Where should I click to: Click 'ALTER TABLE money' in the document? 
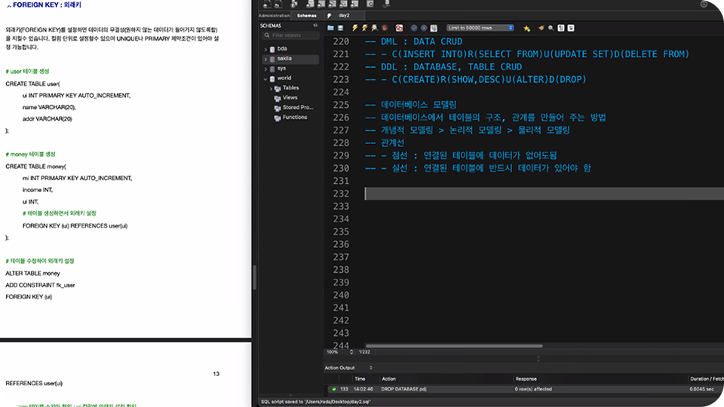(x=32, y=273)
